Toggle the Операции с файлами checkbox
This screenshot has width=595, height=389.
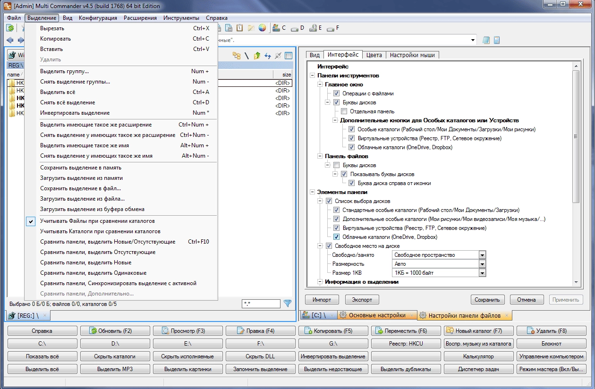[x=336, y=93]
